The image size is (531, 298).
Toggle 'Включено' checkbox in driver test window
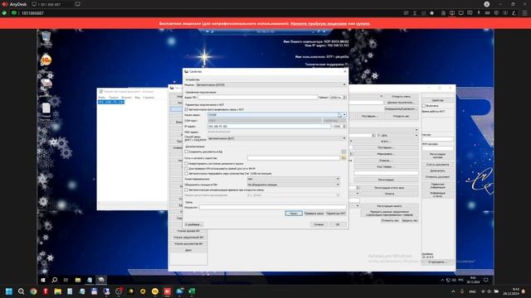pyautogui.click(x=424, y=106)
